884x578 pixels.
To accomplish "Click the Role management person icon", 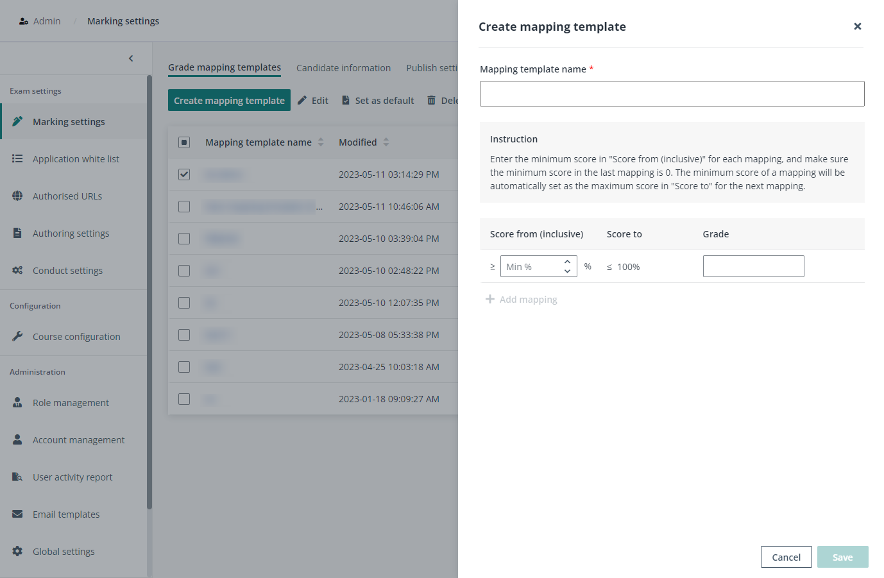I will [x=17, y=402].
